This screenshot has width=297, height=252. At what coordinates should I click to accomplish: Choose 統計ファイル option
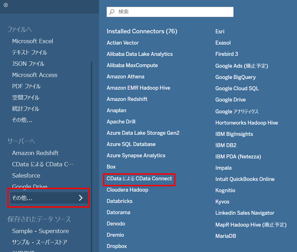point(25,109)
